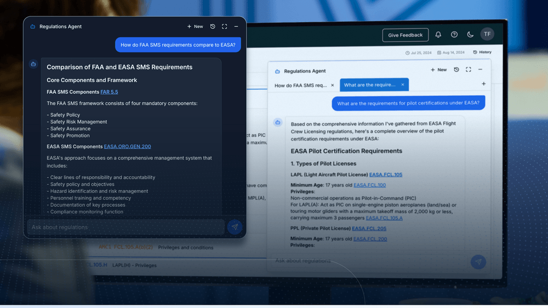Close the "What are the require..." tab
Image resolution: width=548 pixels, height=308 pixels.
click(402, 85)
